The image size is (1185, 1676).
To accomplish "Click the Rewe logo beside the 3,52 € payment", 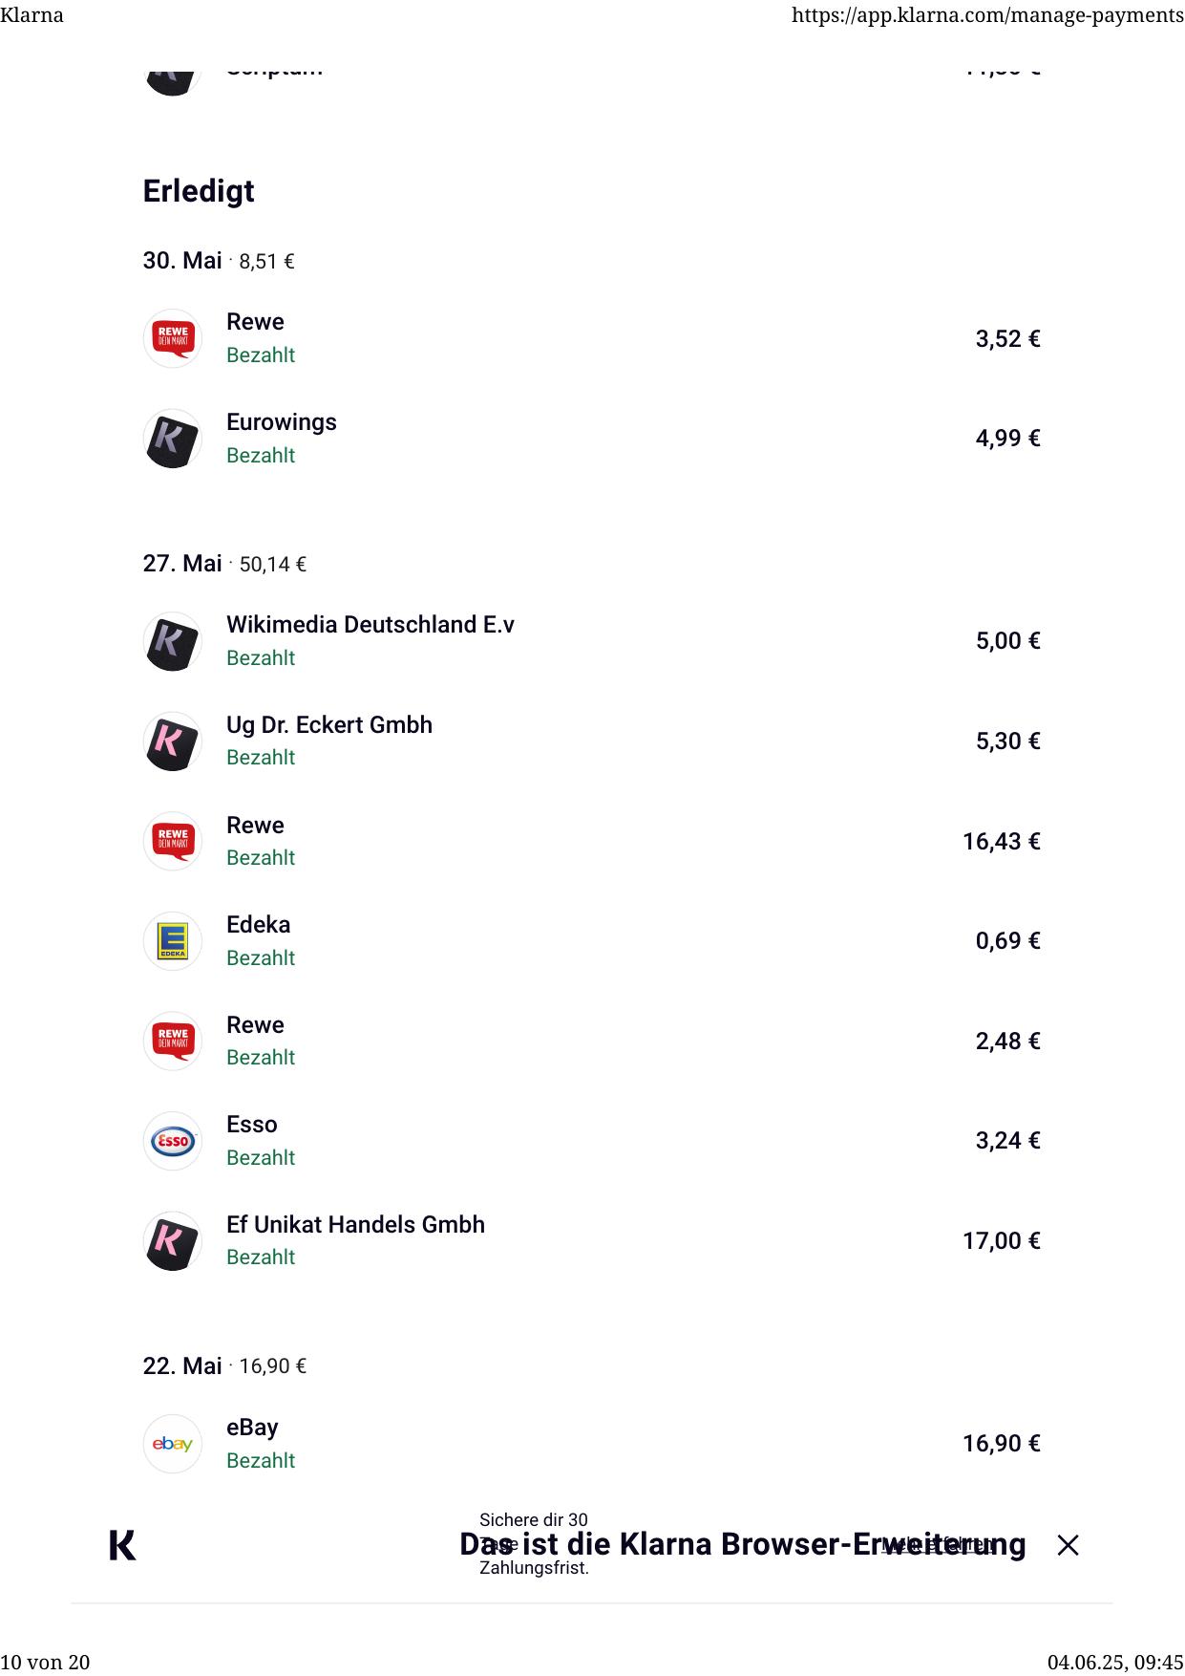I will (x=172, y=338).
